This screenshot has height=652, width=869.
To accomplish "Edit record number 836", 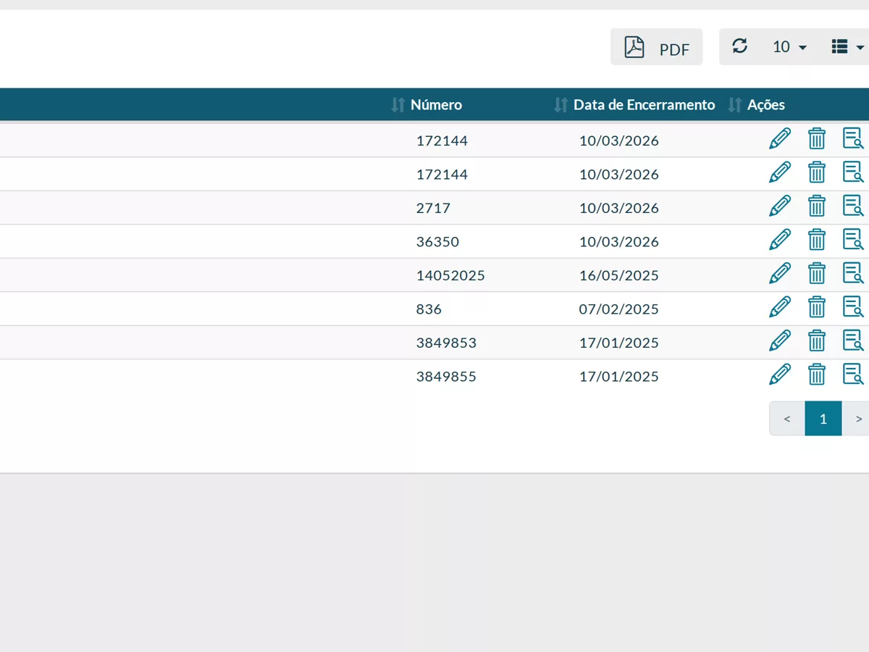I will point(779,307).
